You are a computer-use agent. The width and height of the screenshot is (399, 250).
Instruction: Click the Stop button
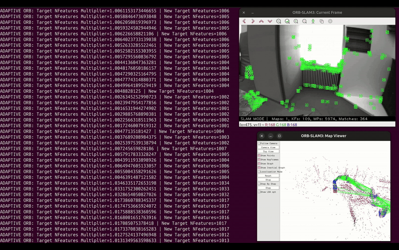268,180
